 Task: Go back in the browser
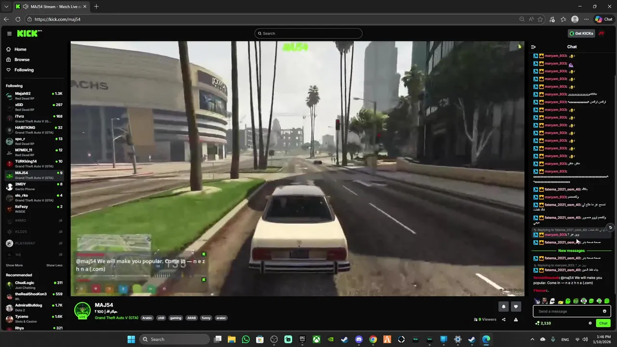point(6,19)
